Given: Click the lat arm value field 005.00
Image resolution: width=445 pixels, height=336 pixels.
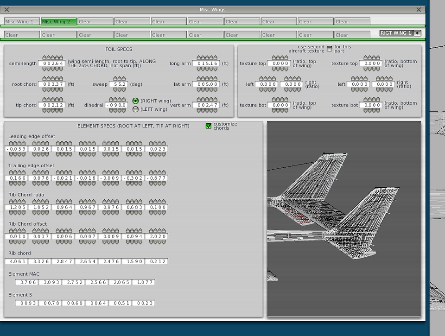Looking at the screenshot, I should pos(207,84).
